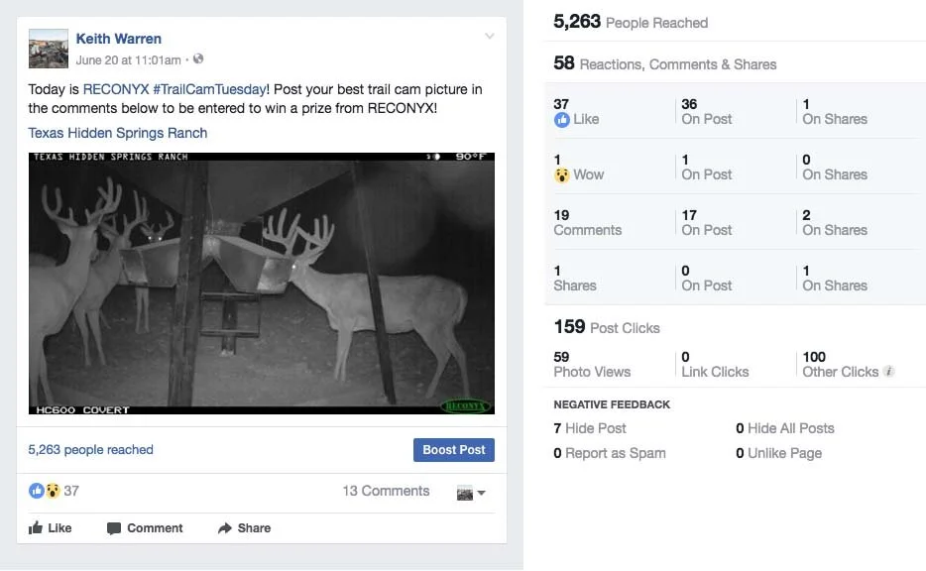926x571 pixels.
Task: Select the 0 Unlike Page stat
Action: click(x=778, y=453)
